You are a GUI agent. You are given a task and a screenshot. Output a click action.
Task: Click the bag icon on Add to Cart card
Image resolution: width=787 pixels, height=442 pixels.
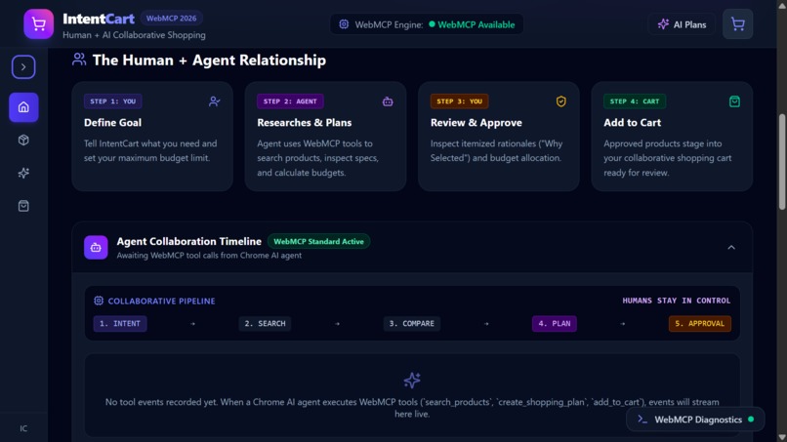click(734, 101)
